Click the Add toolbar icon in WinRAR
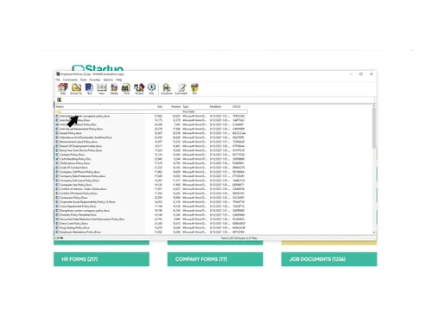The width and height of the screenshot is (432, 324). click(x=62, y=89)
